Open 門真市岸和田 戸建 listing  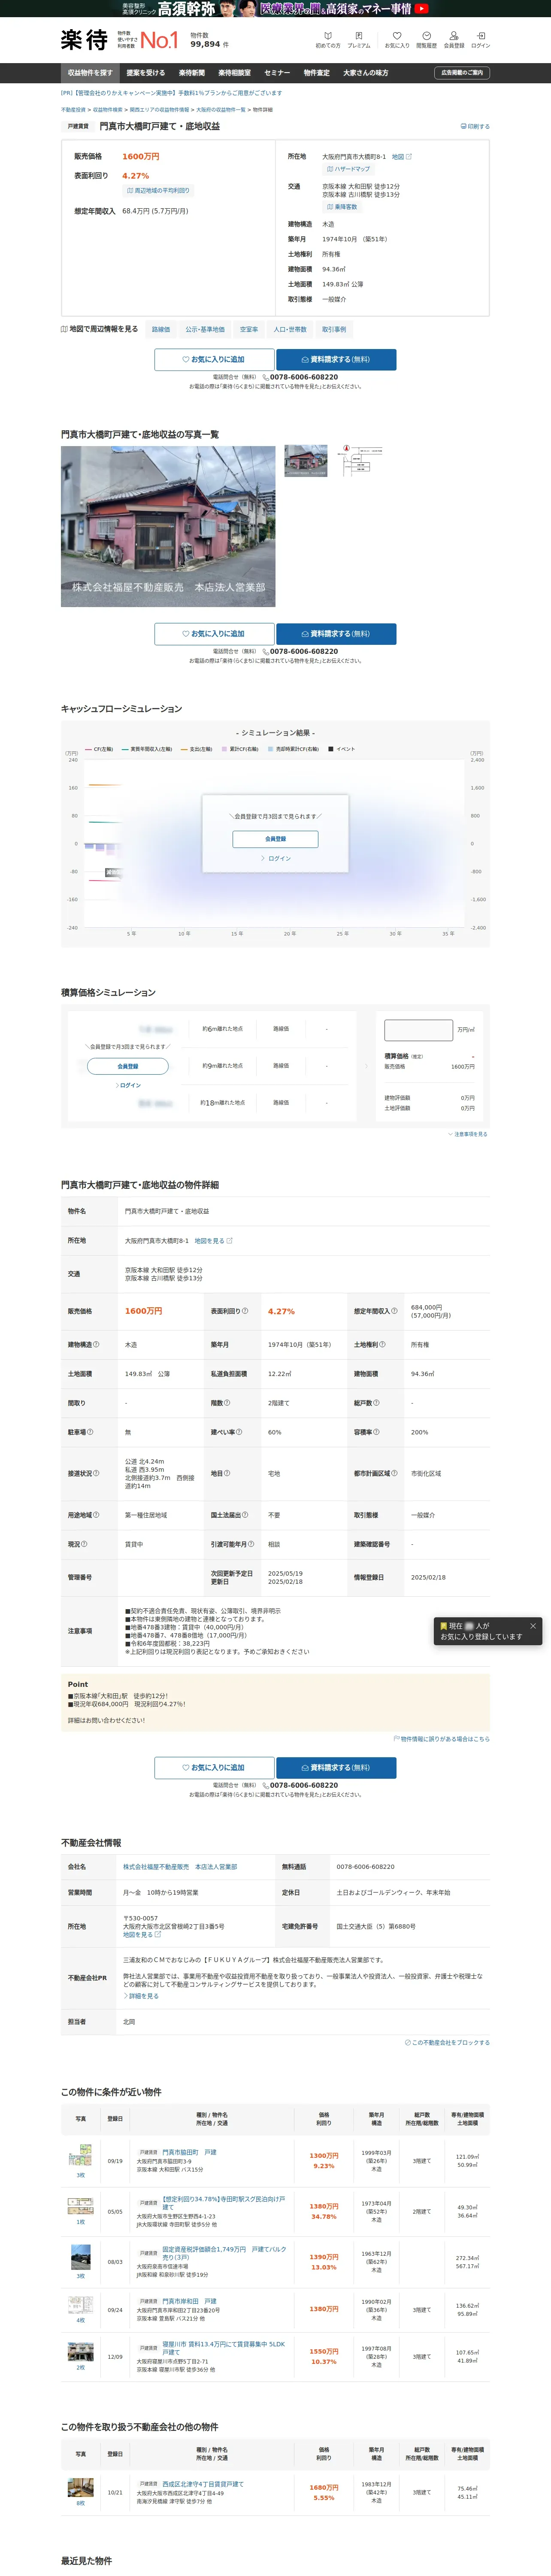pos(189,2301)
